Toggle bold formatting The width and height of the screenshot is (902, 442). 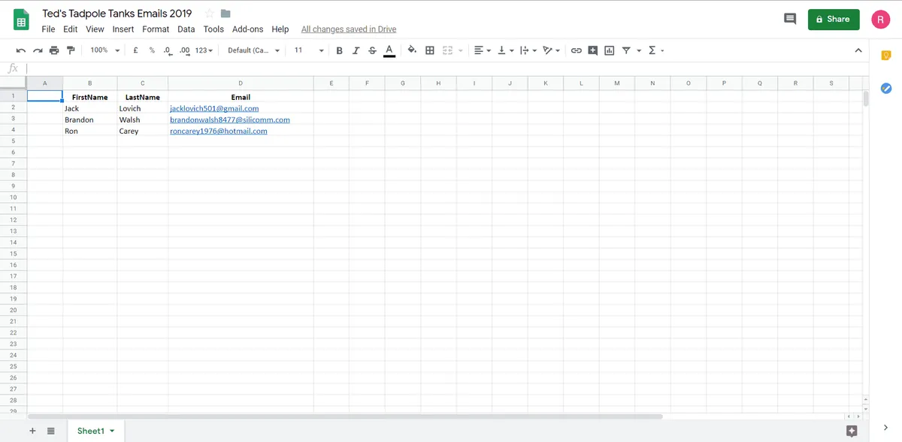coord(339,50)
